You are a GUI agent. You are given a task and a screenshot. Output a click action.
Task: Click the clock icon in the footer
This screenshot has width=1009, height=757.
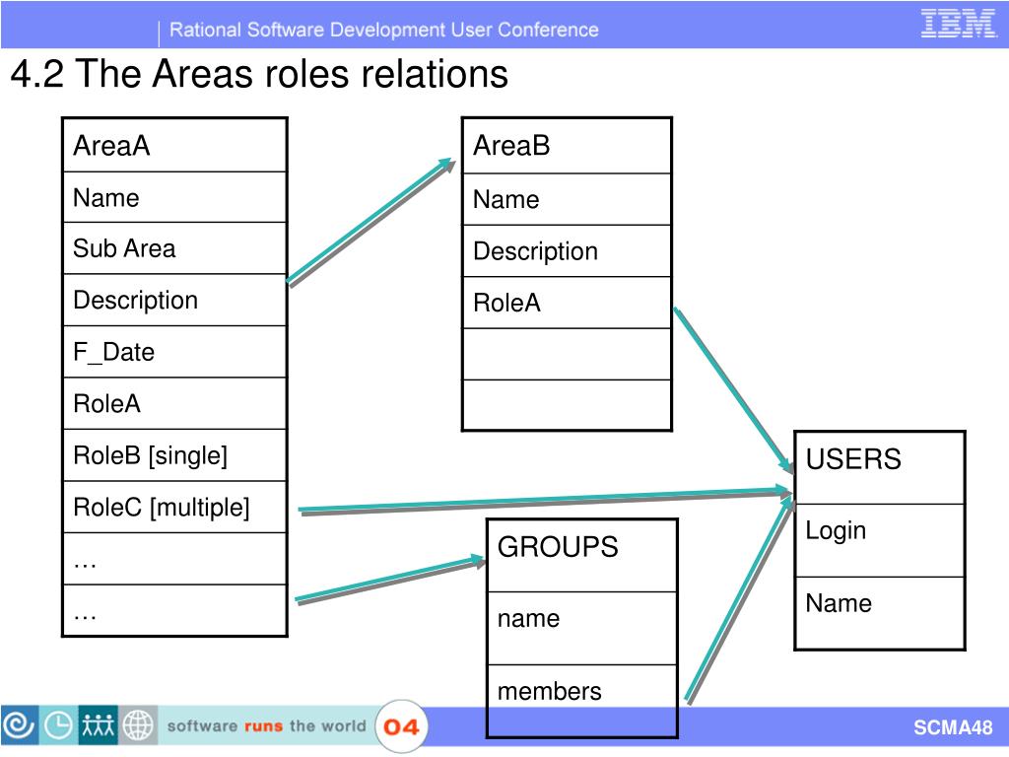58,725
